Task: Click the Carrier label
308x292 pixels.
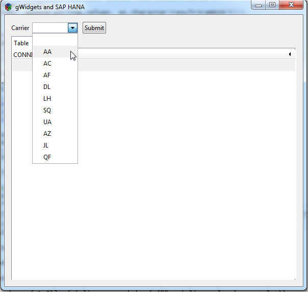Action: coord(20,28)
